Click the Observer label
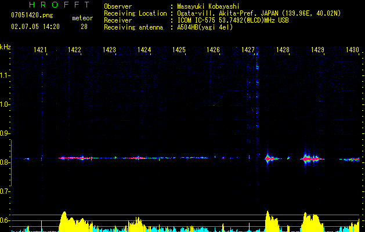This screenshot has height=232, width=365. (118, 6)
